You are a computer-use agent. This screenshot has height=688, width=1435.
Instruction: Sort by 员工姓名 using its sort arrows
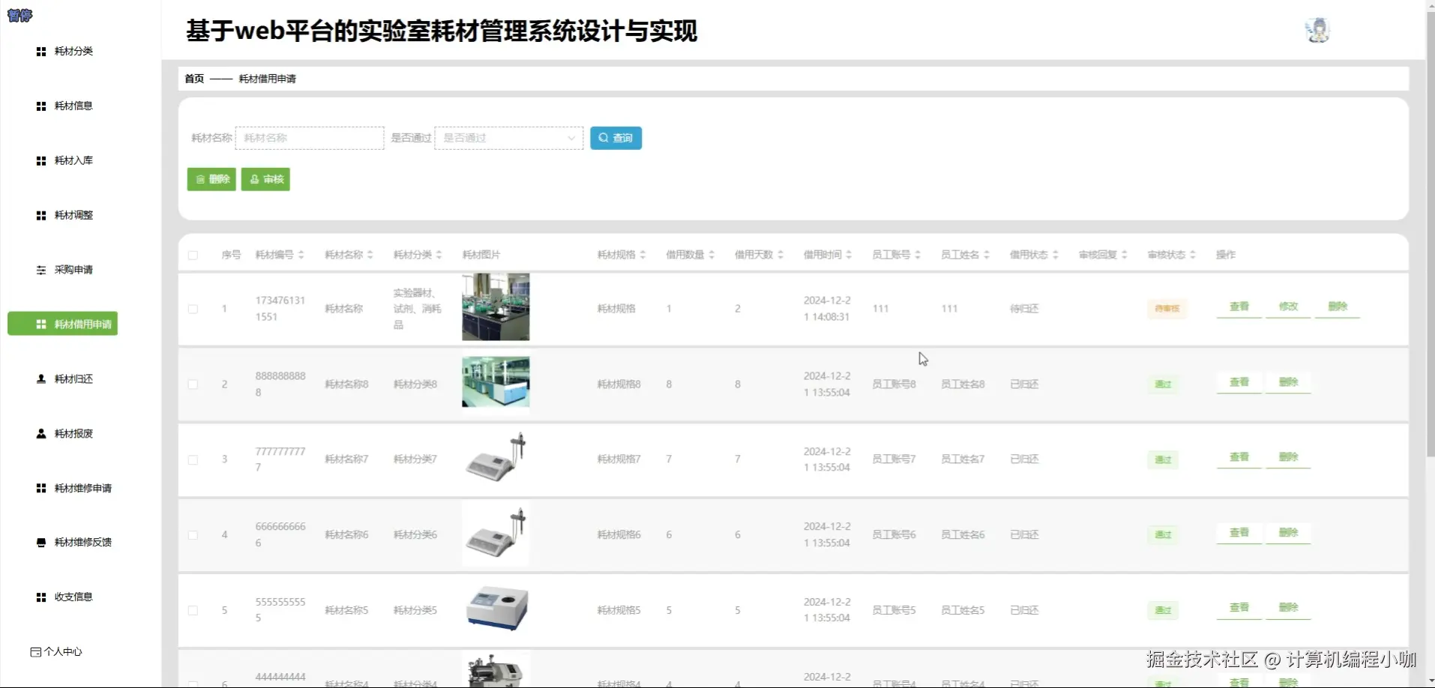click(x=987, y=255)
